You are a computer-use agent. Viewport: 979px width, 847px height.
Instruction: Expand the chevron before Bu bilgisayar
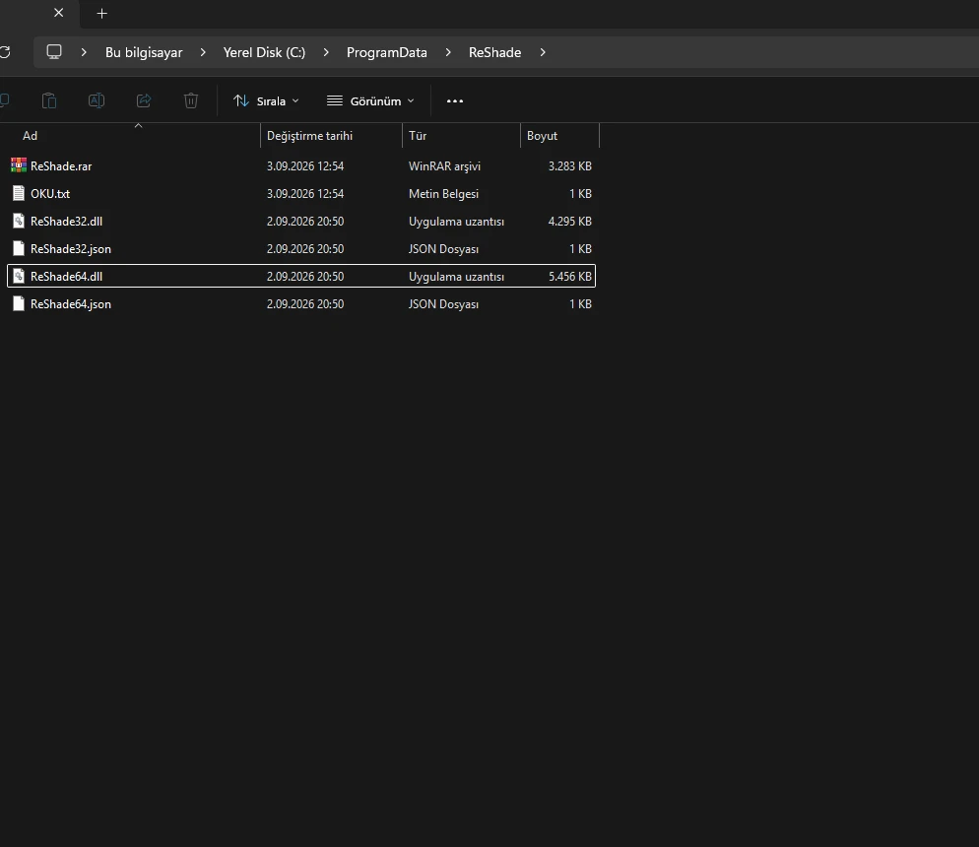84,52
